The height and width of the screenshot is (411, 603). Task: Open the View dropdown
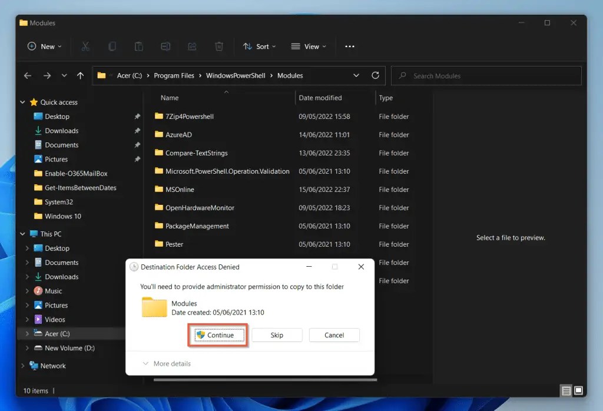[x=309, y=47]
